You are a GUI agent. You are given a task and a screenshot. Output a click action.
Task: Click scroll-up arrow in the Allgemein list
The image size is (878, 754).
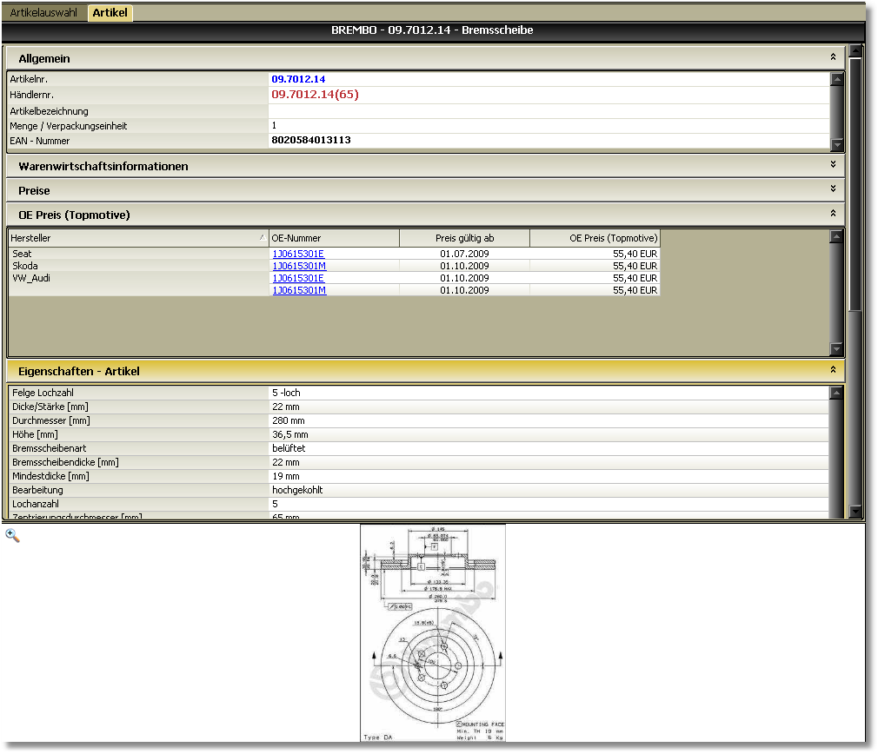pyautogui.click(x=837, y=79)
